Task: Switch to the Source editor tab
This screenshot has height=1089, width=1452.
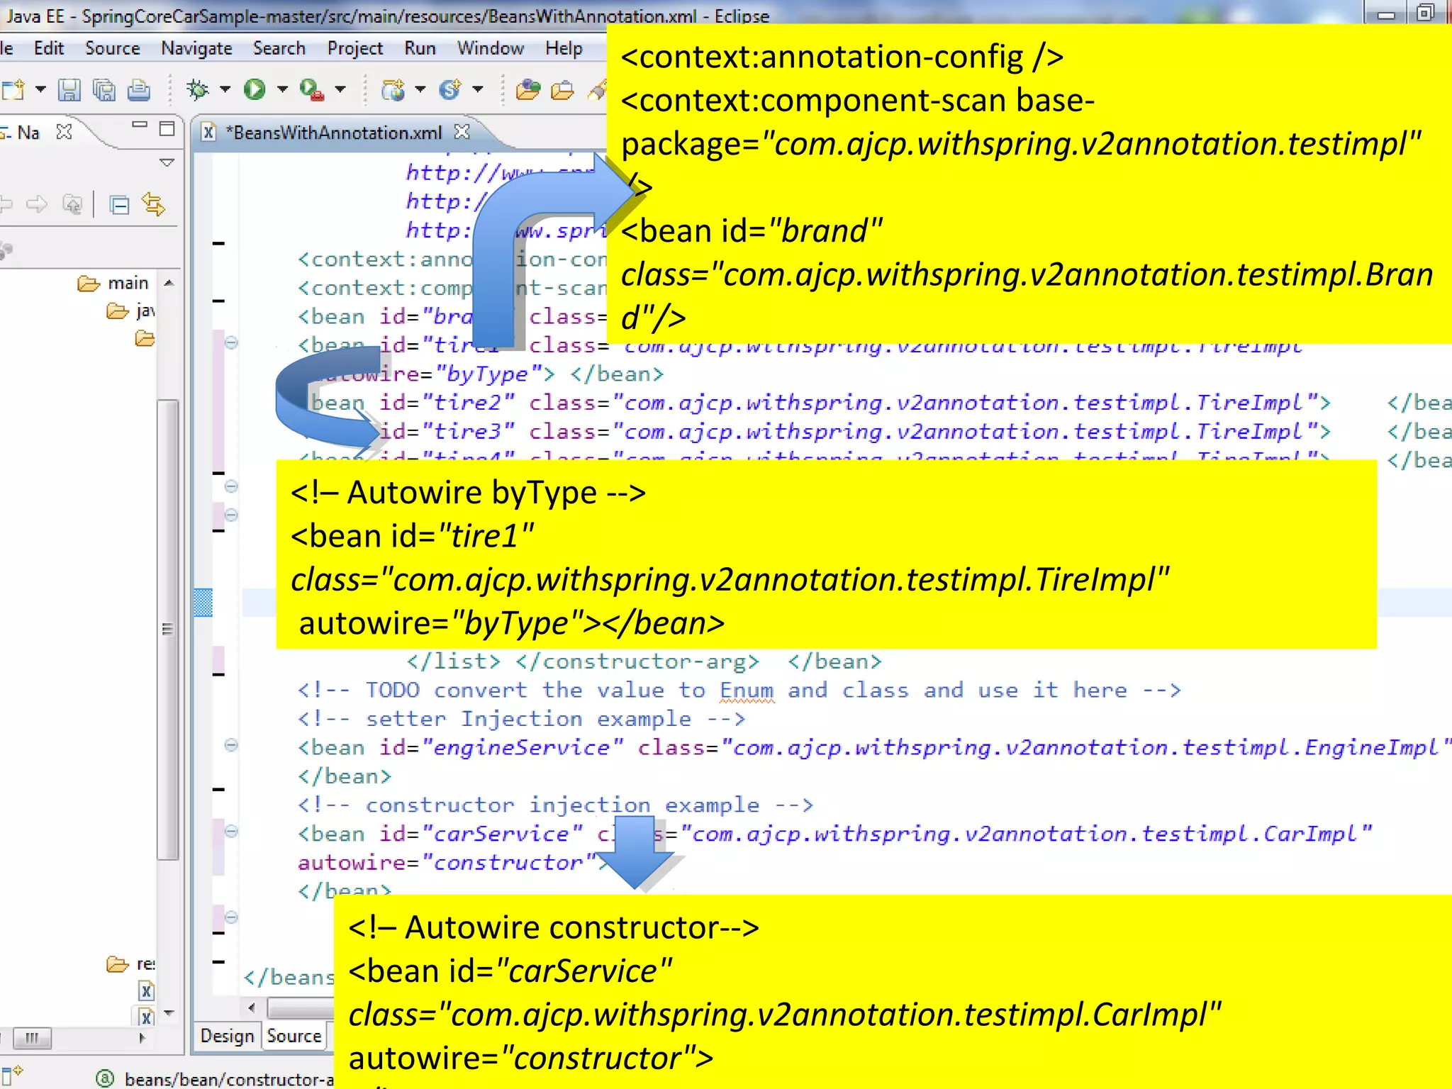Action: coord(294,1036)
